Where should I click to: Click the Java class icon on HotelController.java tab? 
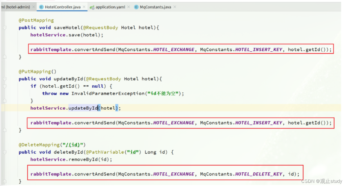(x=41, y=7)
